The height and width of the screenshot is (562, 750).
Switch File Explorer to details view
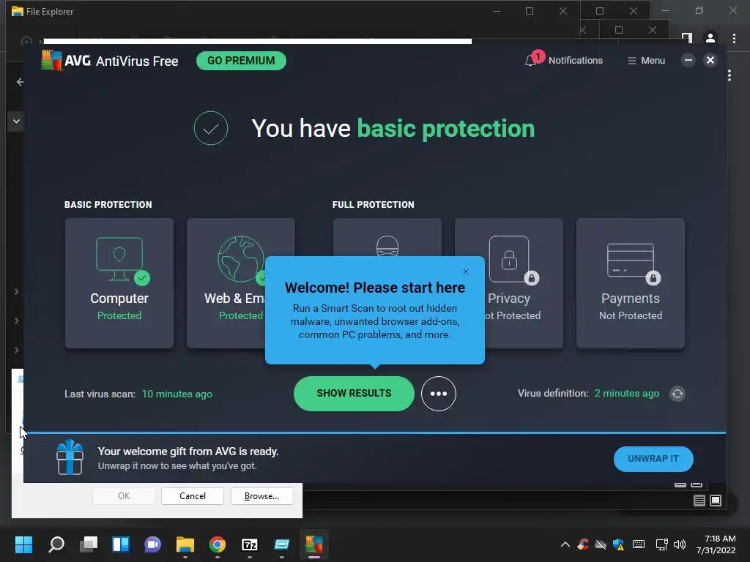699,501
